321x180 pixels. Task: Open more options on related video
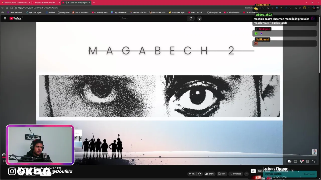pos(300,177)
